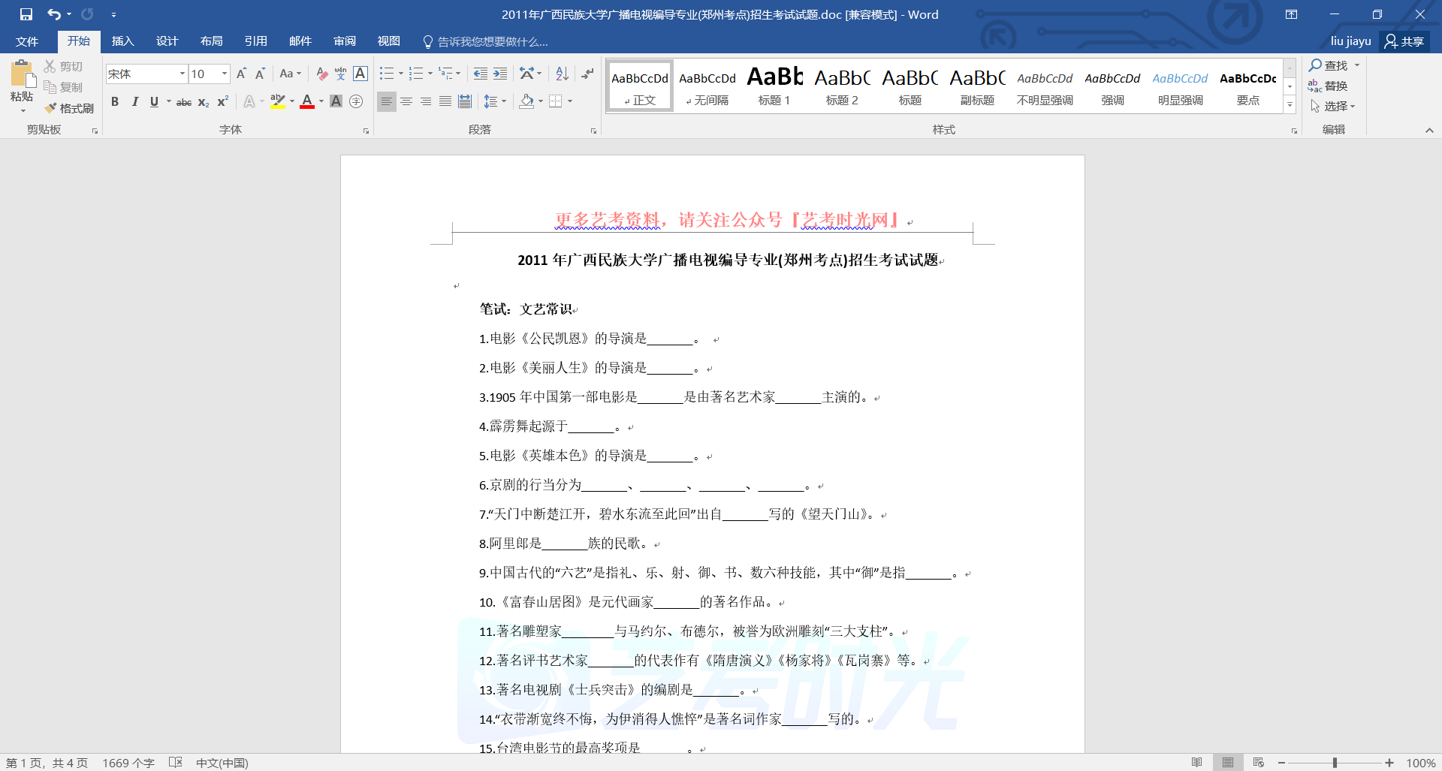Click the Superscript icon
The width and height of the screenshot is (1442, 771).
tap(223, 102)
